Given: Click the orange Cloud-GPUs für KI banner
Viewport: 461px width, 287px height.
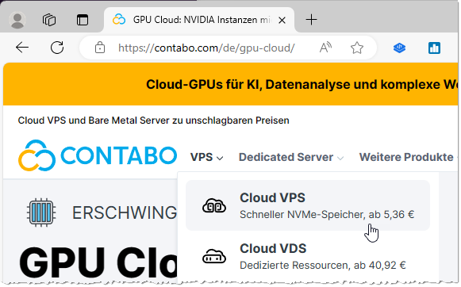Looking at the screenshot, I should [x=230, y=84].
